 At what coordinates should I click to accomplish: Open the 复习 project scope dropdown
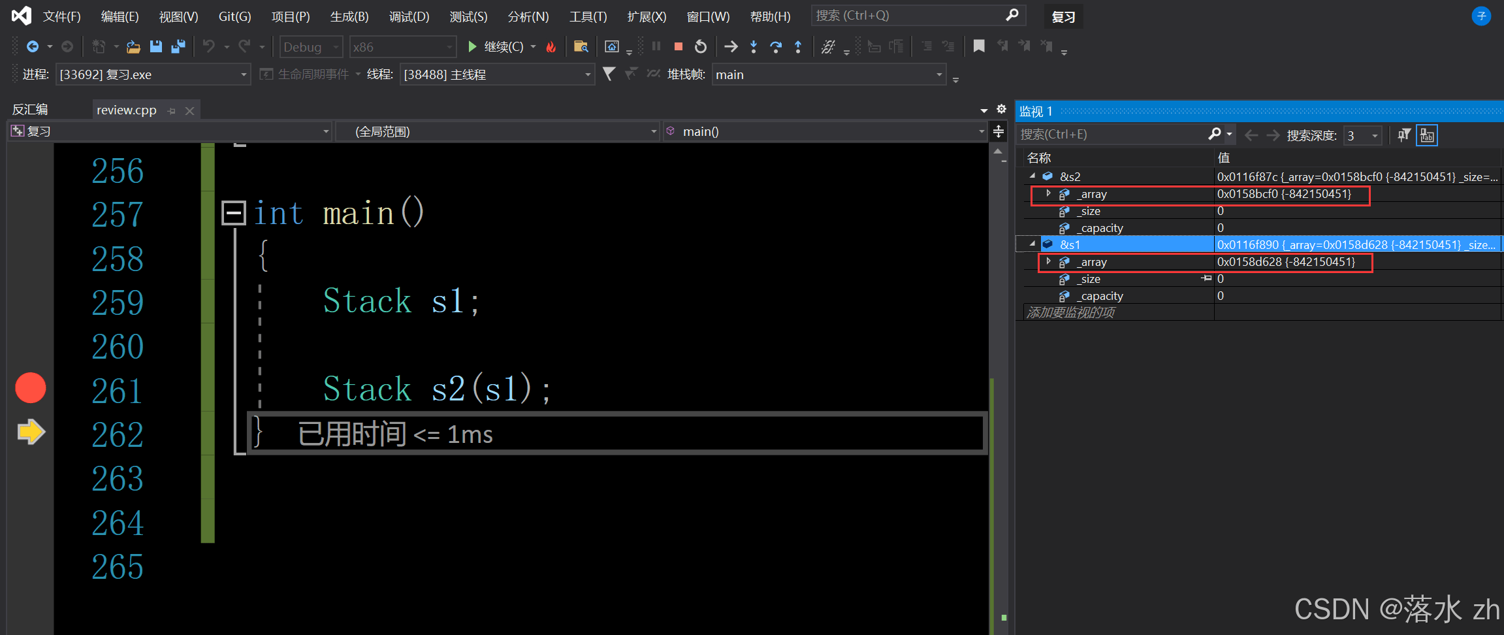pyautogui.click(x=170, y=131)
